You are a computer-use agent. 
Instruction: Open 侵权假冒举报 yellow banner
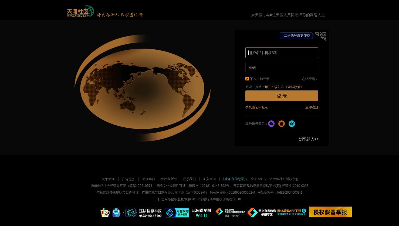point(330,212)
